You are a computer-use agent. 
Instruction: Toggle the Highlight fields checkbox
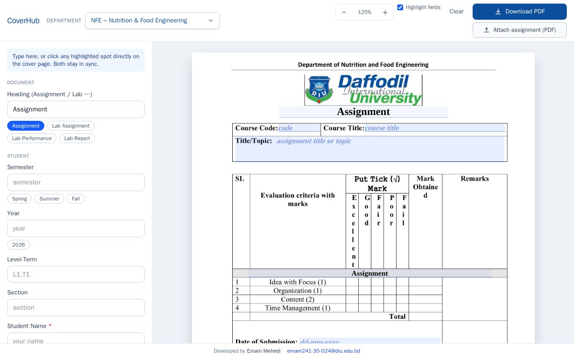[x=400, y=8]
